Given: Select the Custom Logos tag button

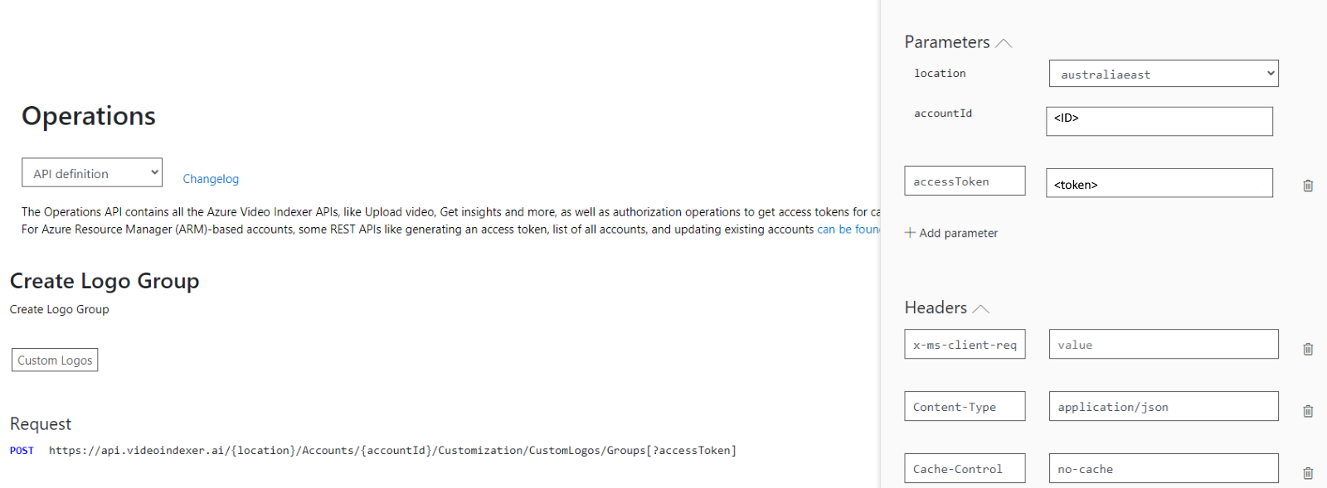Looking at the screenshot, I should 55,360.
